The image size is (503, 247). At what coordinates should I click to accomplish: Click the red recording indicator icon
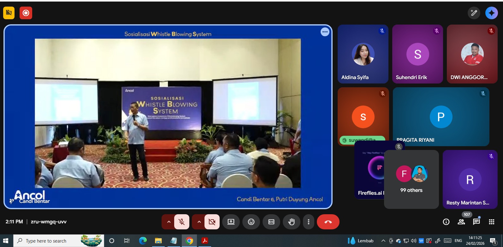click(x=26, y=13)
